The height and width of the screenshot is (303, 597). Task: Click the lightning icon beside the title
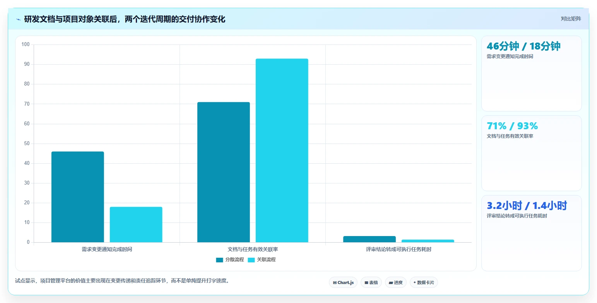[18, 19]
